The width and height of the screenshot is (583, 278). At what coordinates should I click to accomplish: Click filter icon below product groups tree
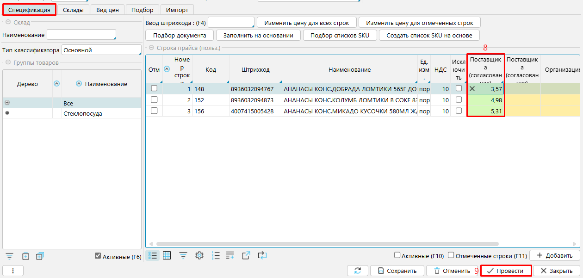9,256
